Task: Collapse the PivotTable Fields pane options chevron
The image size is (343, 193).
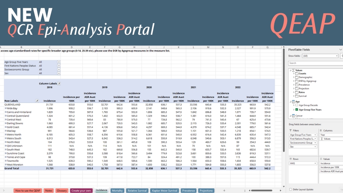Action: pyautogui.click(x=341, y=50)
